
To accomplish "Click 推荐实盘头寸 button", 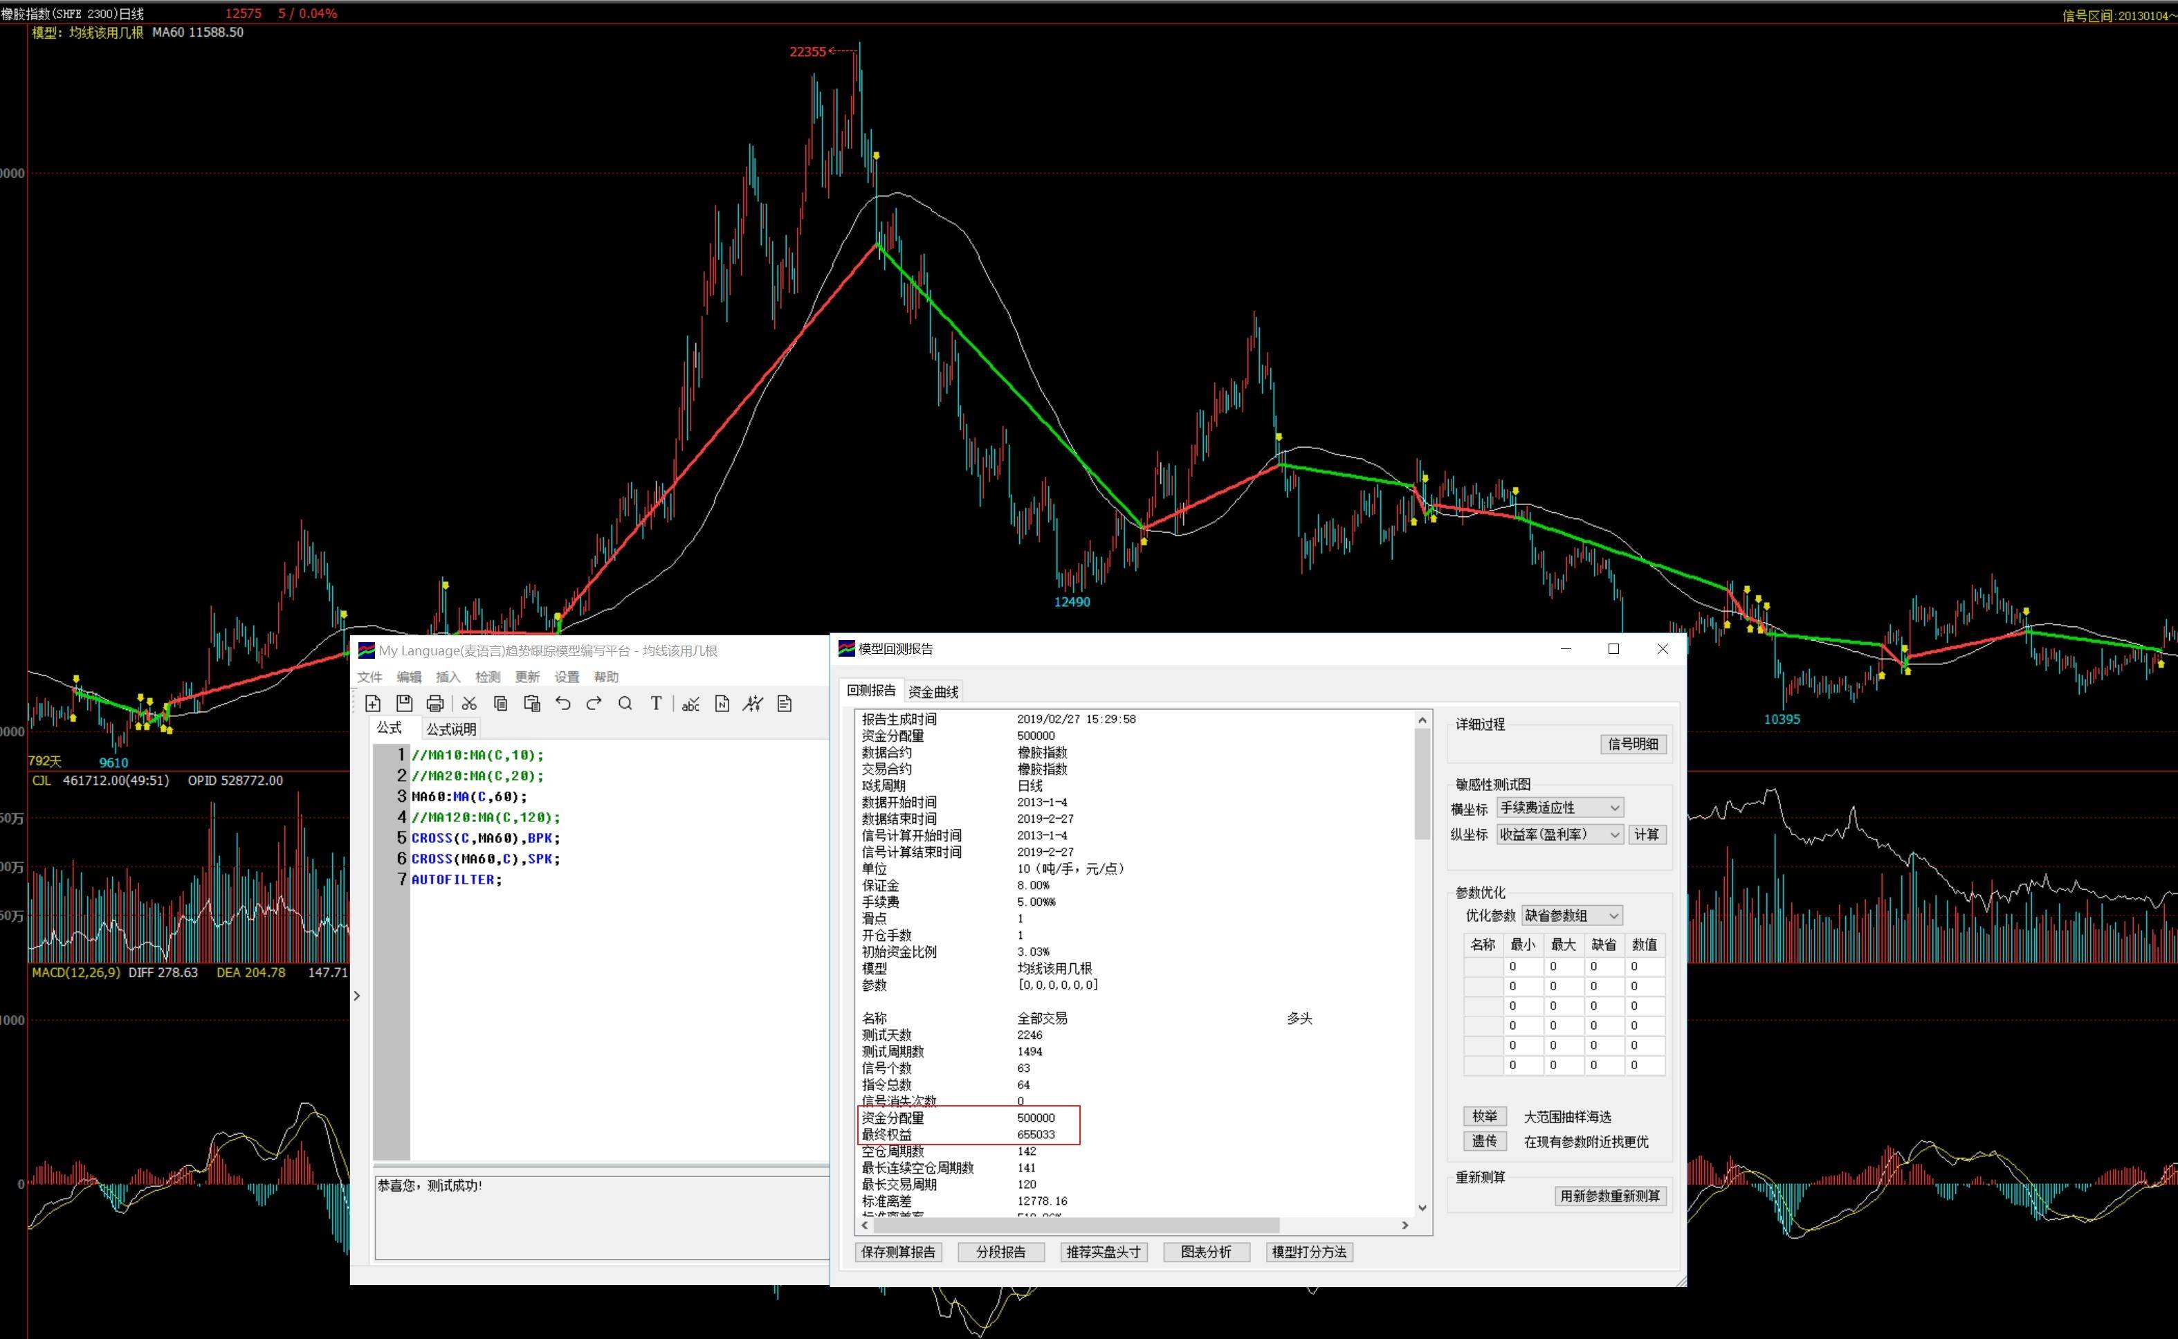I will pyautogui.click(x=1104, y=1253).
